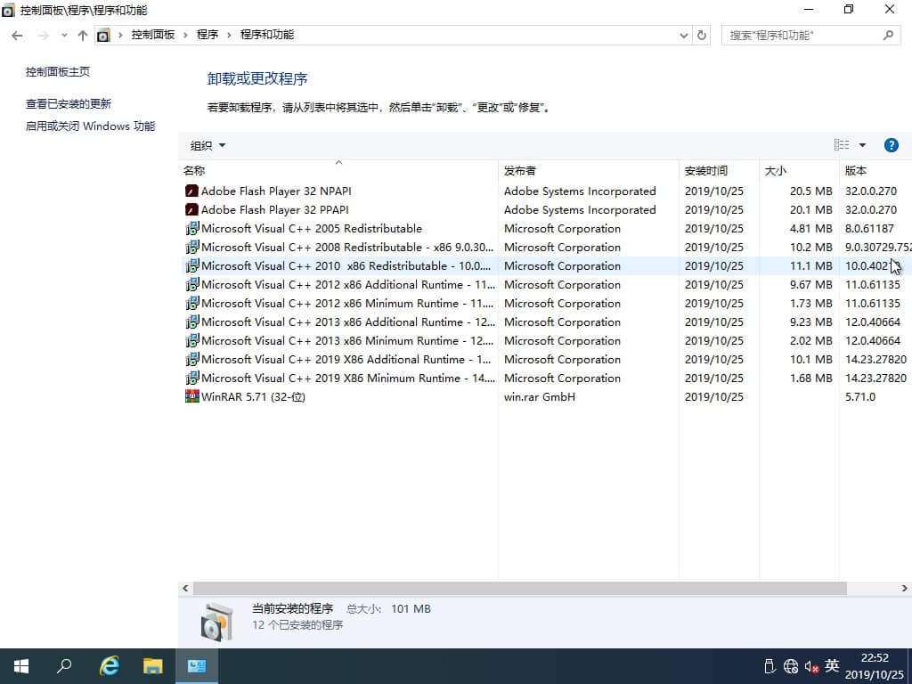Click the "win.rar GmbH" publisher cell

pos(539,396)
